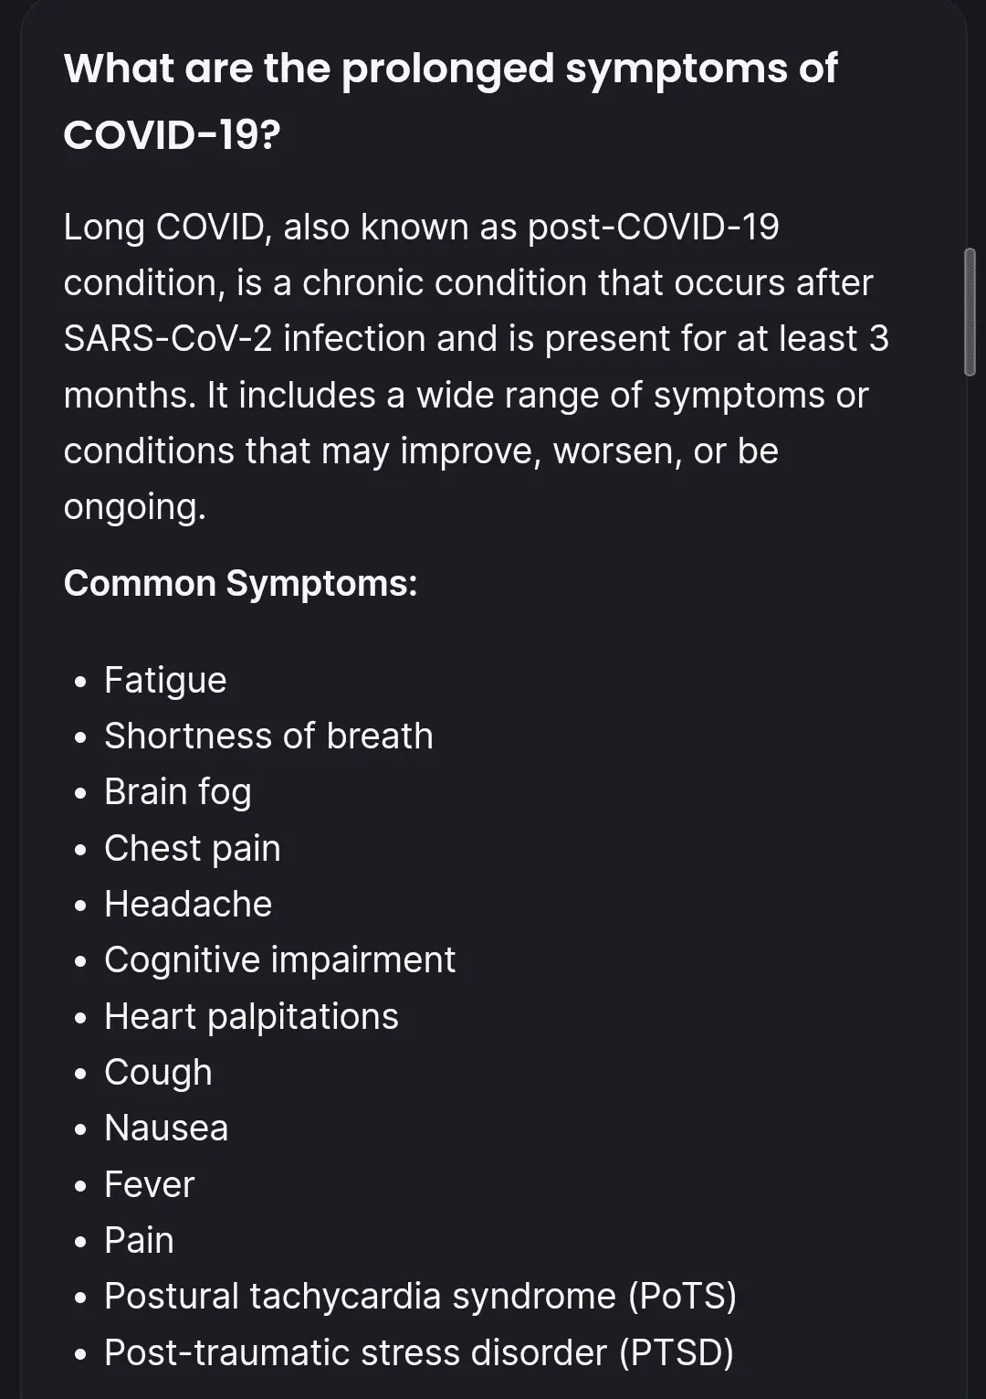This screenshot has height=1399, width=986.
Task: Click the vertical scrollbar thumb
Action: 970,312
